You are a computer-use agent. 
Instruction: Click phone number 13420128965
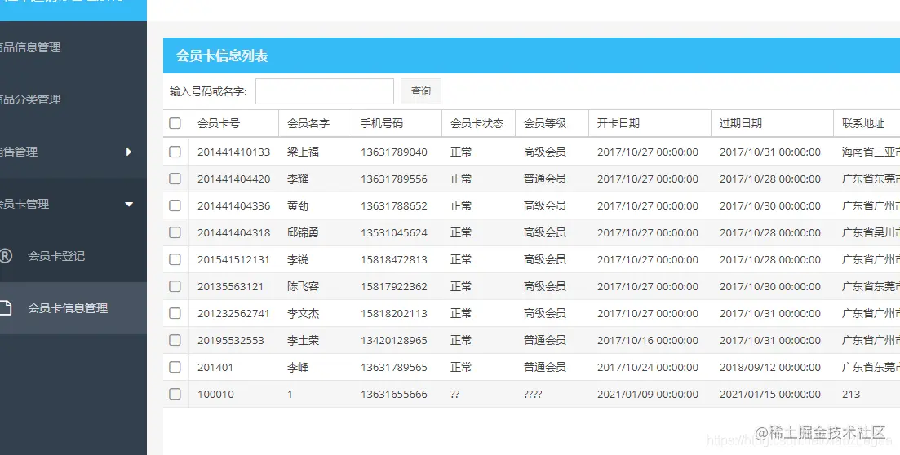[x=394, y=341]
